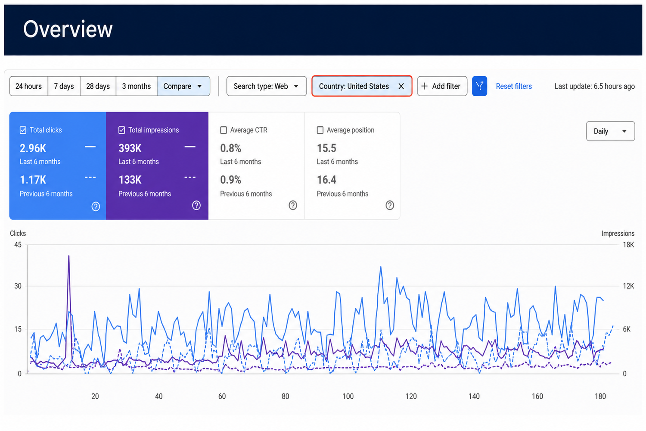Viewport: 646px width, 431px height.
Task: Select the 7 days date range
Action: [x=64, y=86]
